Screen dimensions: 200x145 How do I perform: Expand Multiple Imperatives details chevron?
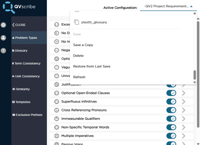184,136
